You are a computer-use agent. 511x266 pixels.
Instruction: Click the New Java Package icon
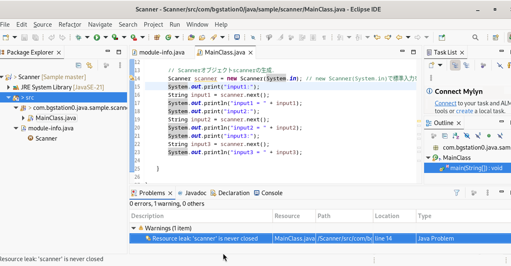(x=157, y=37)
